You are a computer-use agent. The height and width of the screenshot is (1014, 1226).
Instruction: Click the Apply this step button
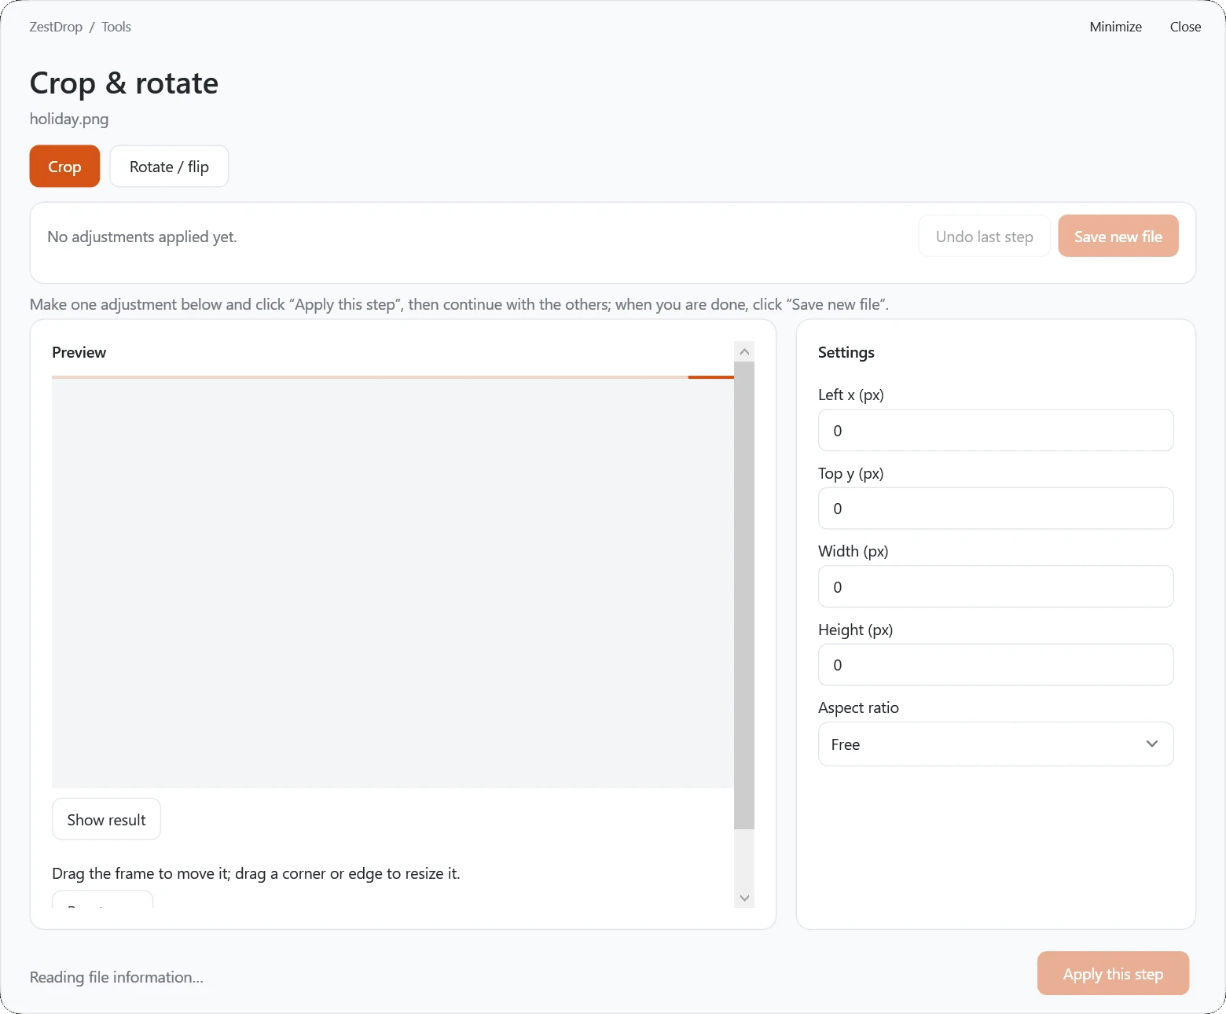(1113, 973)
